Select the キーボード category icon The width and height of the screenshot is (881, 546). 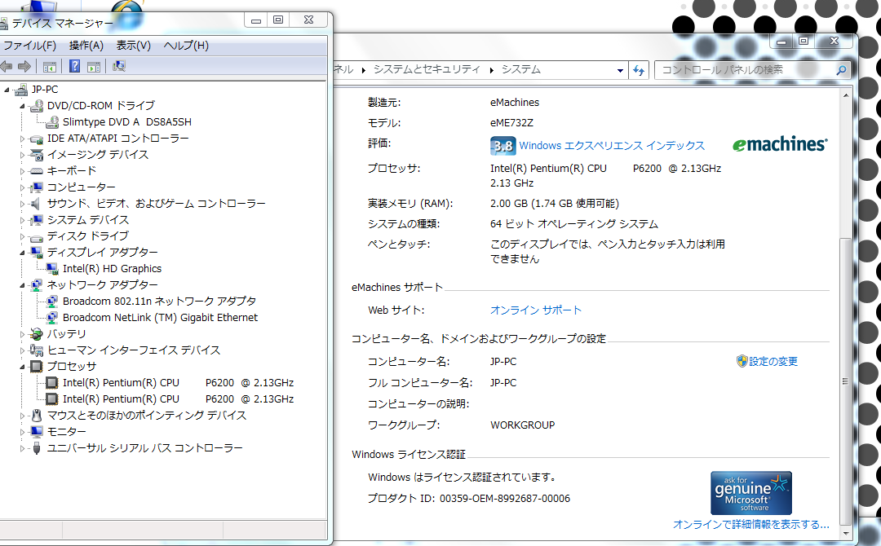[37, 170]
